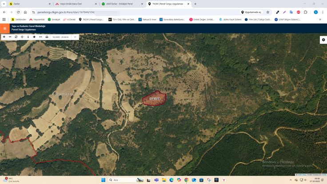The width and height of the screenshot is (327, 184).
Task: Select the distance measurement tool
Action: (40, 37)
